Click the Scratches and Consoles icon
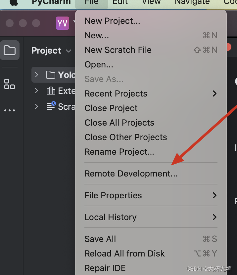The image size is (237, 275). (51, 106)
